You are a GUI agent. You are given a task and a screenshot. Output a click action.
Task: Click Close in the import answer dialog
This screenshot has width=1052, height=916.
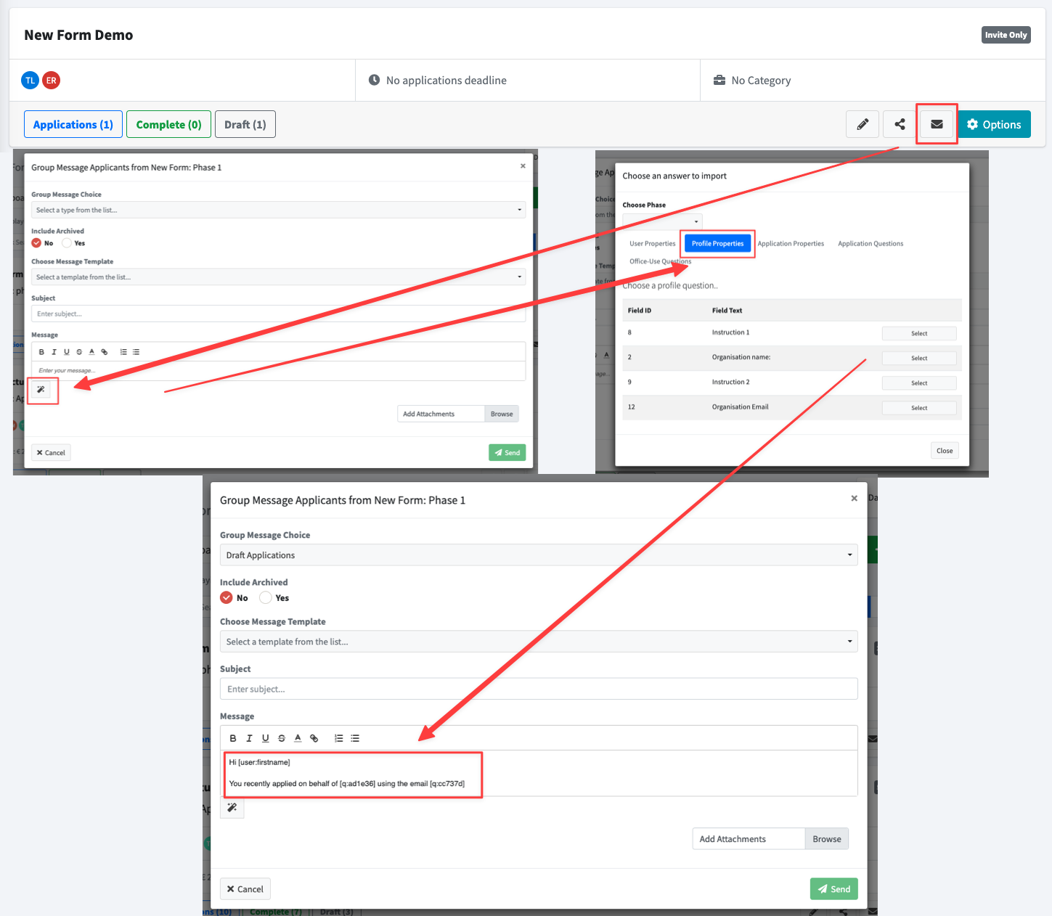pyautogui.click(x=945, y=451)
